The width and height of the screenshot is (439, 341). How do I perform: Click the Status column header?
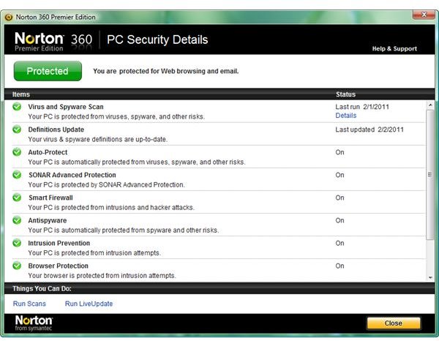[x=346, y=94]
